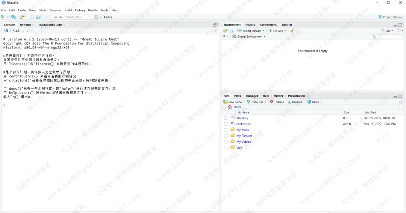Open the More dropdown in Files pane
The image size is (406, 213).
(315, 102)
